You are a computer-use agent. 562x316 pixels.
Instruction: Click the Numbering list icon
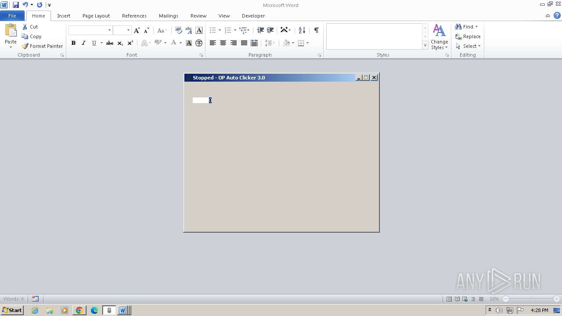pos(227,30)
